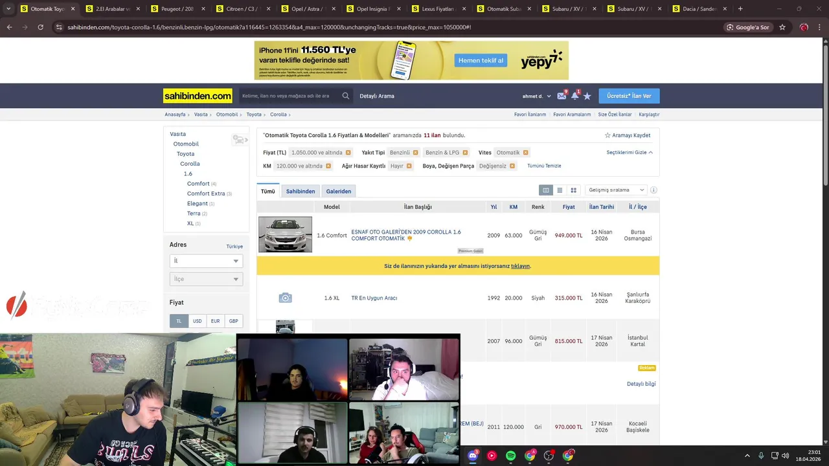Image resolution: width=829 pixels, height=466 pixels.
Task: Sort listings by KM column header
Action: pyautogui.click(x=513, y=207)
